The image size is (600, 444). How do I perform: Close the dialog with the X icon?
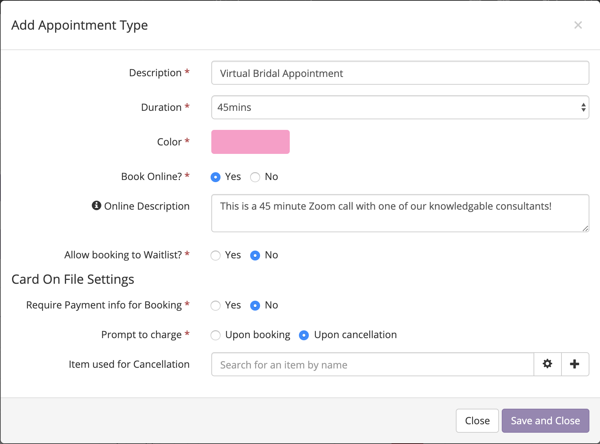click(578, 25)
